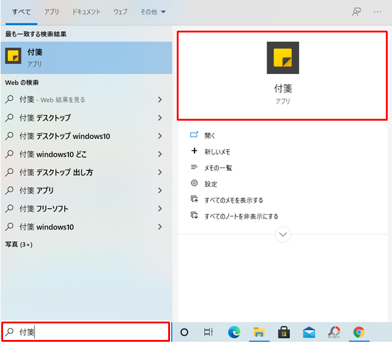Choose 新しいメモ action
Screen dimensions: 392x343
[217, 152]
